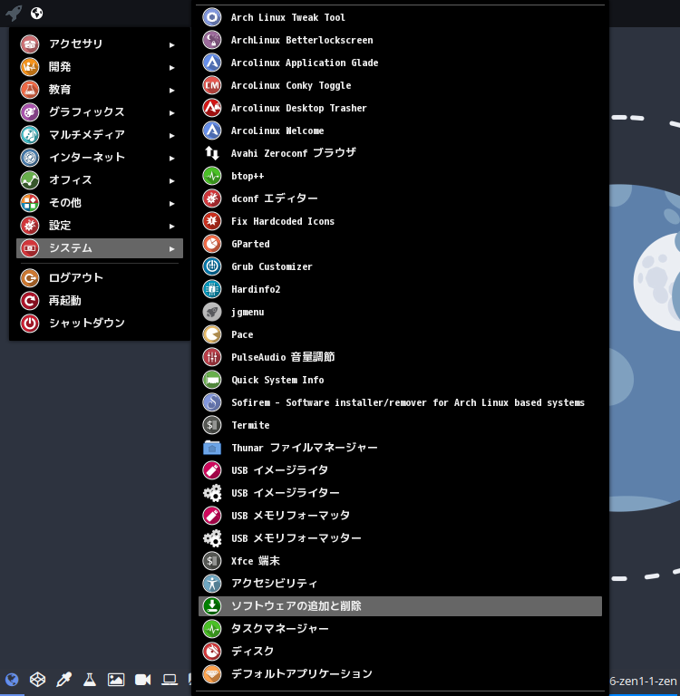Expand the グラフィックス submenu arrow
Viewport: 680px width, 696px height.
tap(172, 112)
